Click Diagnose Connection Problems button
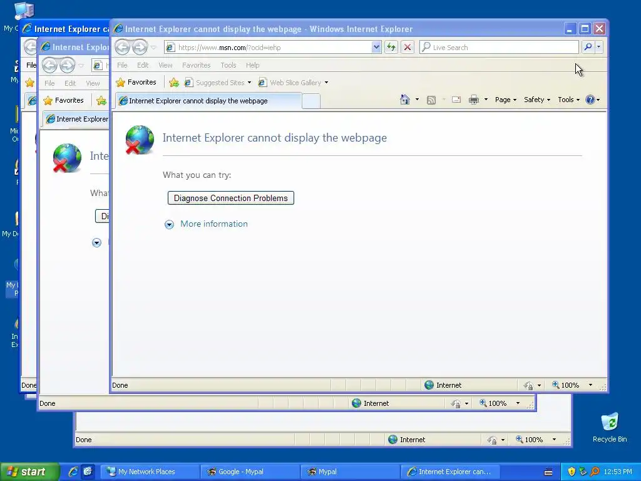Screen dimensions: 641x481 click(230, 198)
